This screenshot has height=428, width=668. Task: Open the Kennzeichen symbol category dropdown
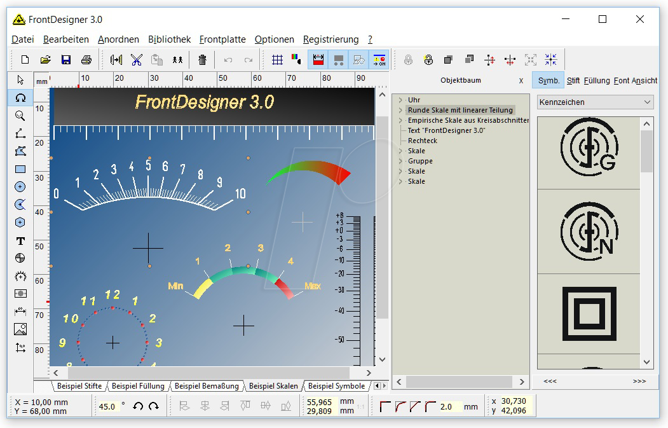(x=595, y=102)
